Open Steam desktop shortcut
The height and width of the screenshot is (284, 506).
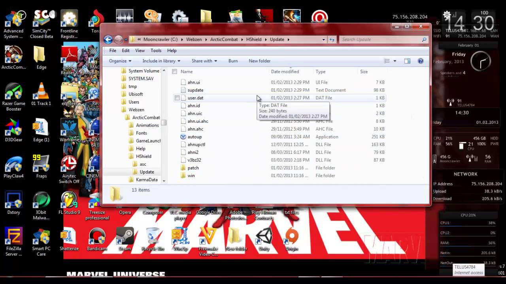tap(125, 239)
